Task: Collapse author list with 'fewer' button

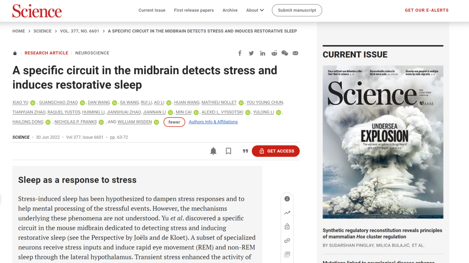Action: click(x=174, y=122)
